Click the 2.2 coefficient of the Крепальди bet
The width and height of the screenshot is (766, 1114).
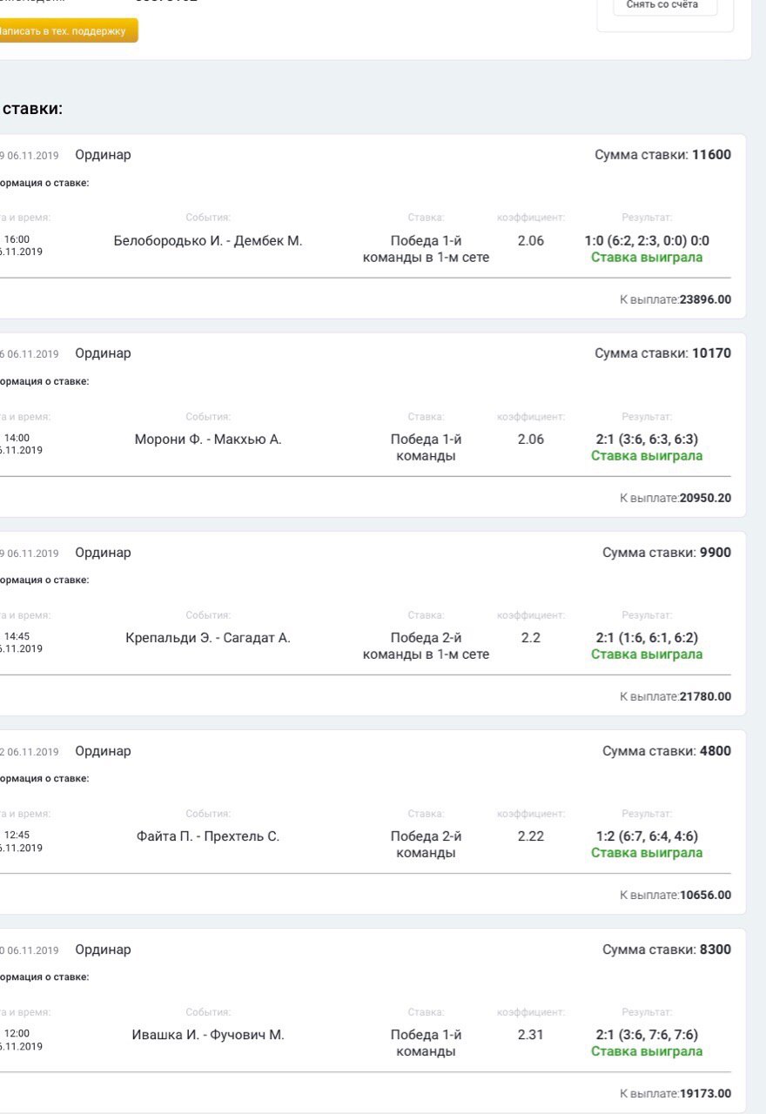(531, 638)
